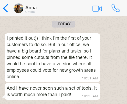Click the TODAY date badge
127x104 pixels.
(x=63, y=24)
